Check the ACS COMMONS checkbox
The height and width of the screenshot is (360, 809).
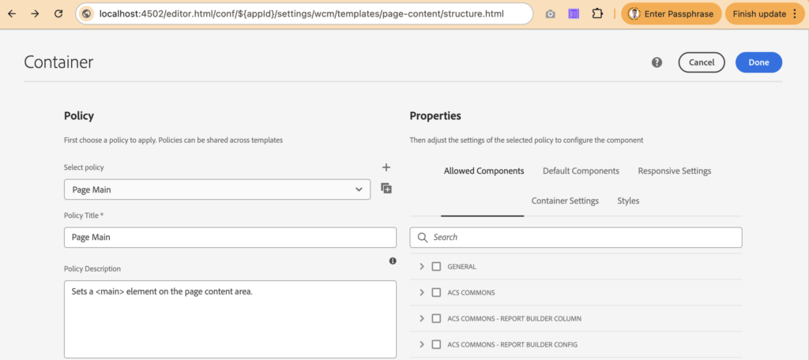pos(436,293)
